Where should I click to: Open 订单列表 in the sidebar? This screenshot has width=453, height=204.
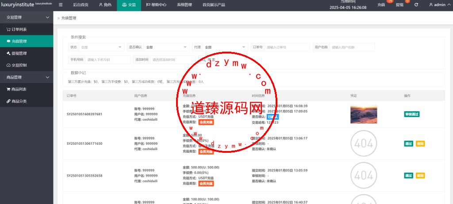[x=27, y=30]
